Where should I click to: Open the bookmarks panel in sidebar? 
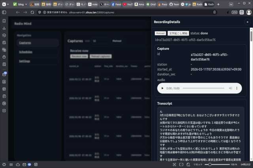point(4,21)
